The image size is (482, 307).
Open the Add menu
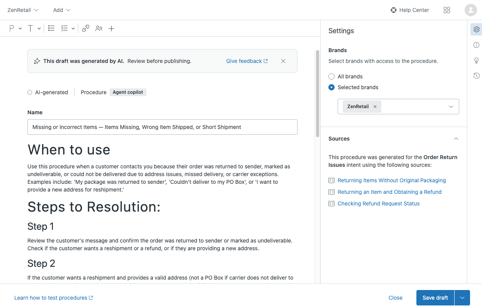coord(62,10)
